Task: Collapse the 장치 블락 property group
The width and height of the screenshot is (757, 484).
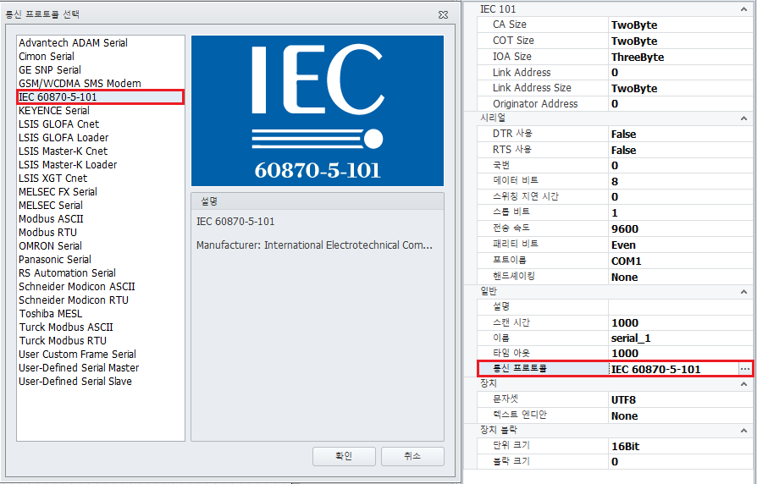Action: pos(743,431)
